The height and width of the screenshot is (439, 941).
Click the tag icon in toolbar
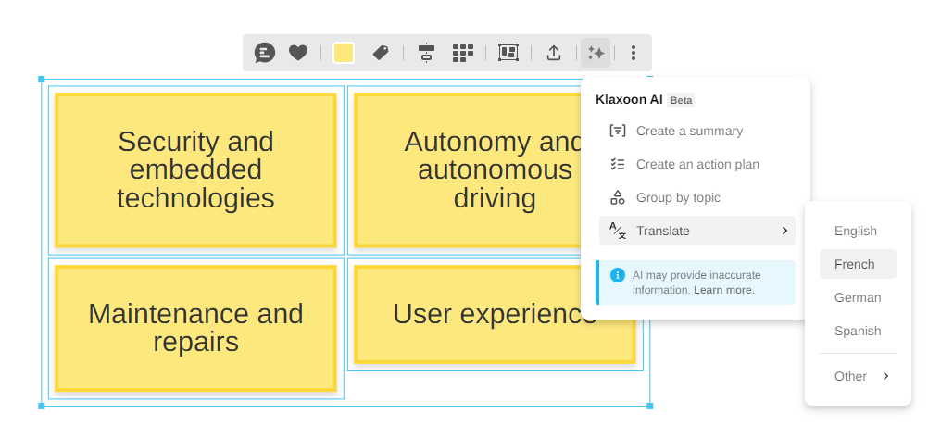coord(380,53)
